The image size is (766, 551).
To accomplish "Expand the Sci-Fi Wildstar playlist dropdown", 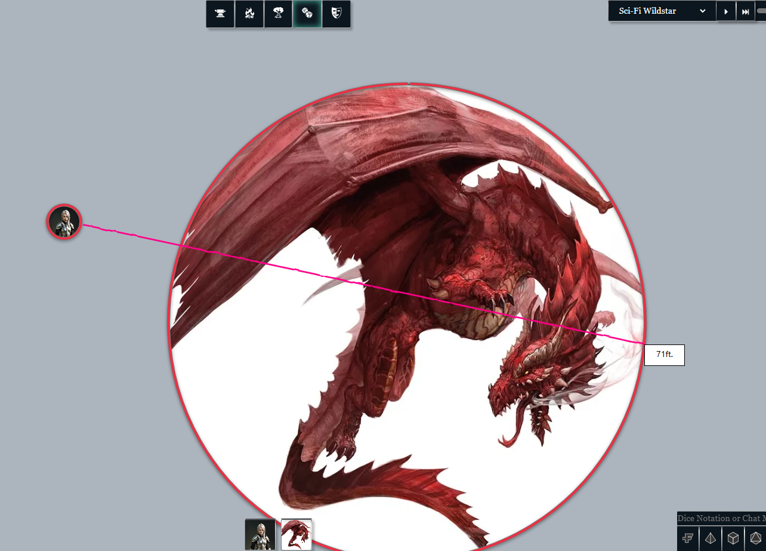I will (x=662, y=11).
